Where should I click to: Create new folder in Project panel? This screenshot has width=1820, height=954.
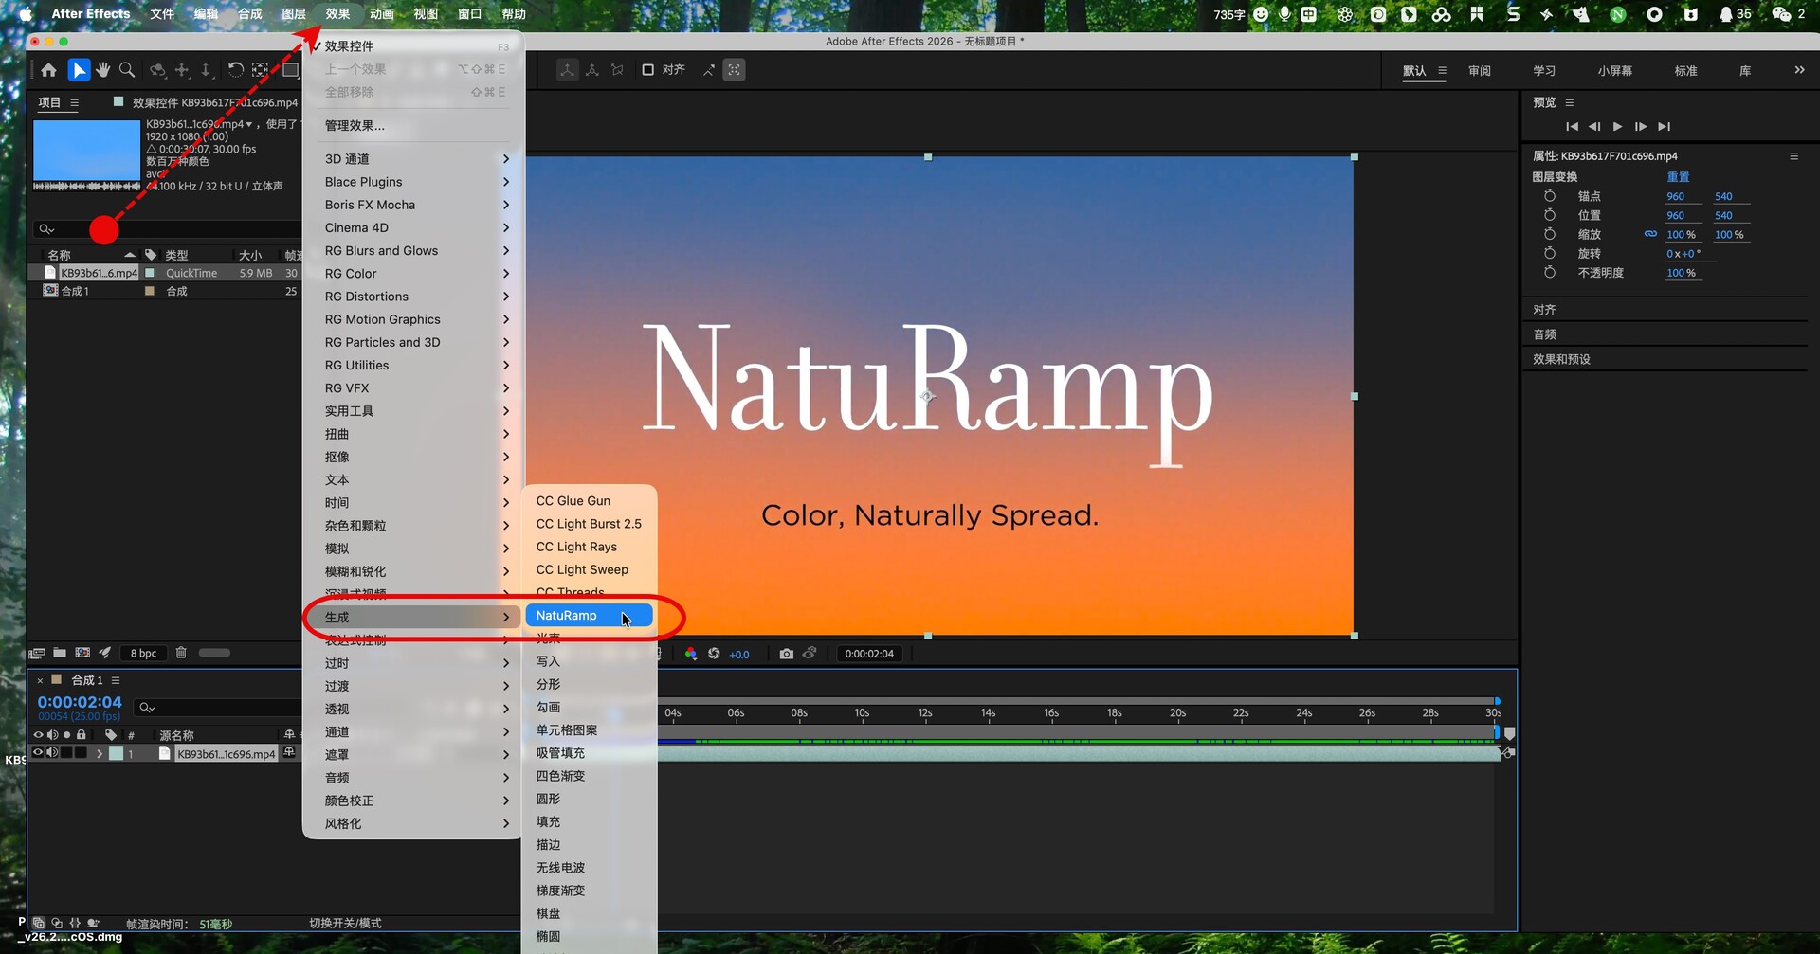click(x=60, y=653)
